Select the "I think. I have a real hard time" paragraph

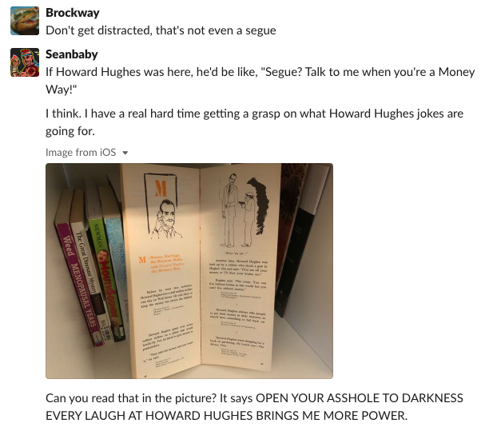coord(255,122)
